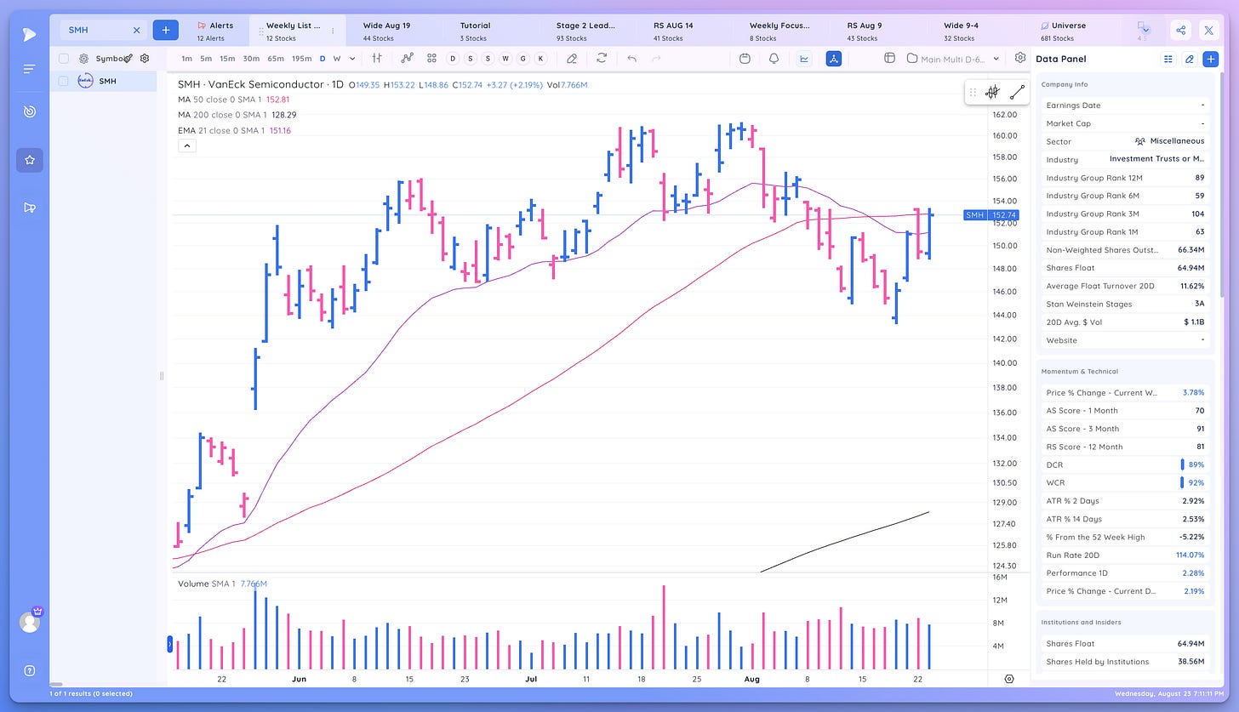Collapse the indicator legend chevron

click(188, 145)
